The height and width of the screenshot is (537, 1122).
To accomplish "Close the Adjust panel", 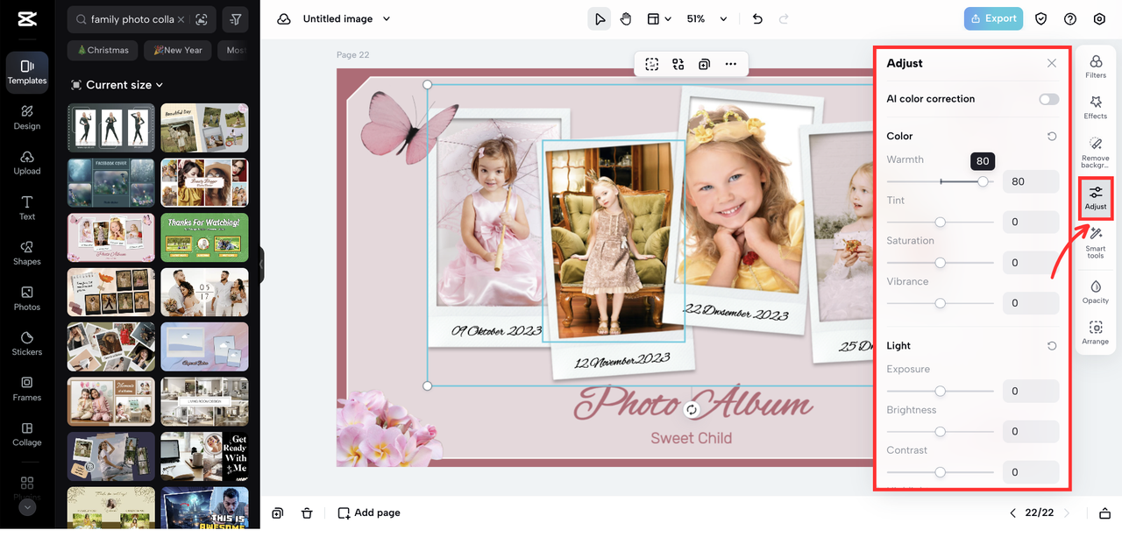I will pyautogui.click(x=1052, y=63).
